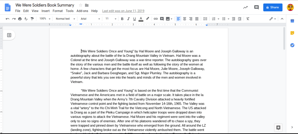Toggle bold formatting
This screenshot has width=298, height=134.
(122, 19)
